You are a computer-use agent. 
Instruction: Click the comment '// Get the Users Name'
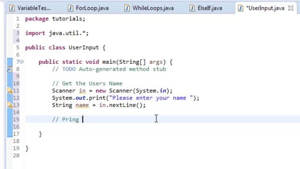tap(87, 84)
